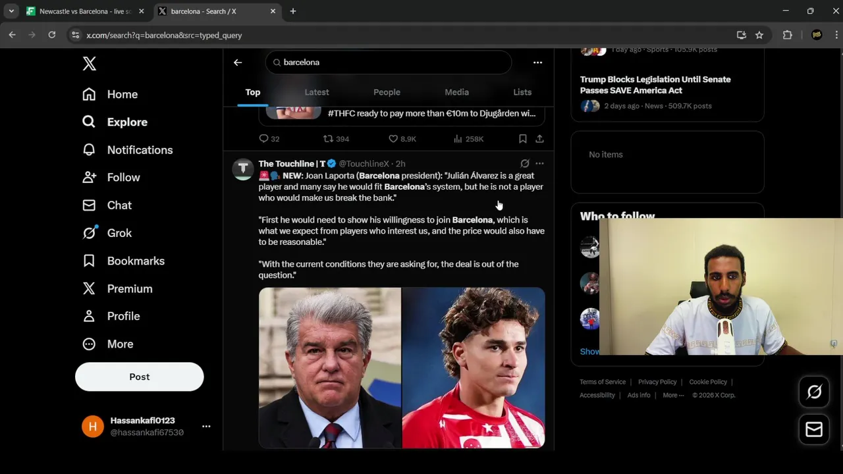Open account menu dots beside Hassankafi0123

click(x=206, y=427)
